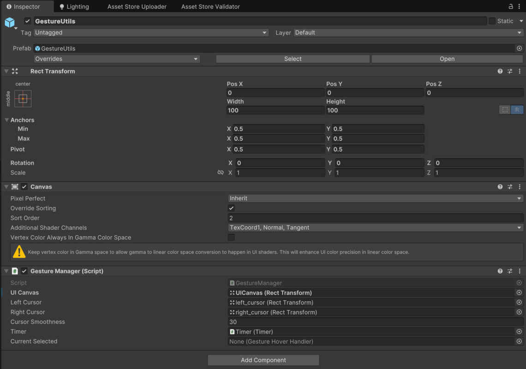Uncheck Override Sorting on the Canvas
Viewport: 526px width, 369px height.
231,208
